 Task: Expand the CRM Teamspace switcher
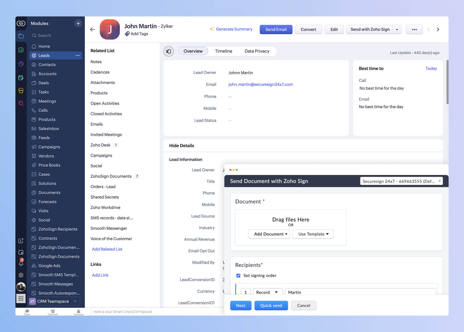tap(54, 301)
